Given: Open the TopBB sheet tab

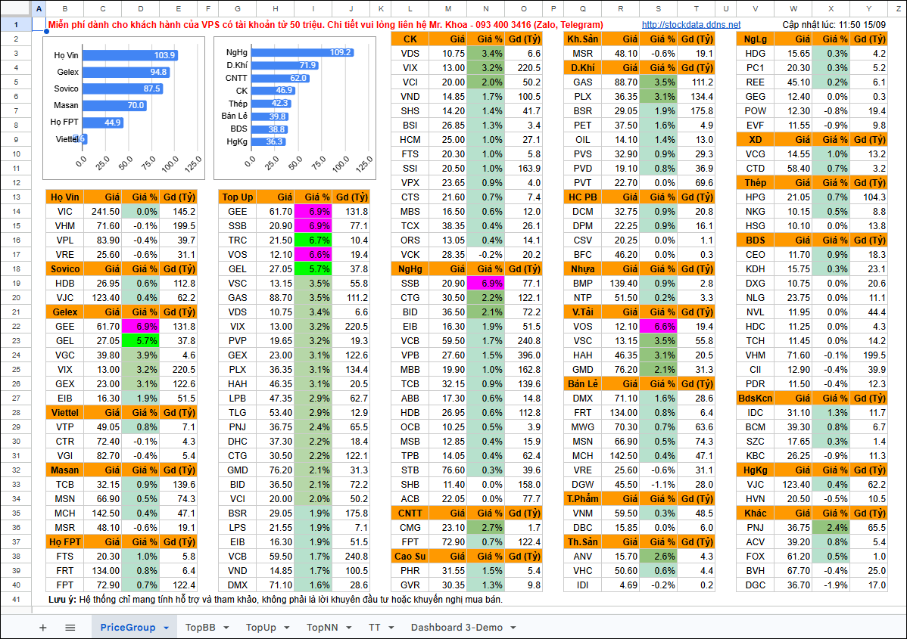Looking at the screenshot, I should [200, 628].
